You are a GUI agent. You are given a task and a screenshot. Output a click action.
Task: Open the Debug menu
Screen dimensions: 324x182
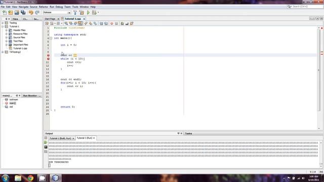pos(59,7)
